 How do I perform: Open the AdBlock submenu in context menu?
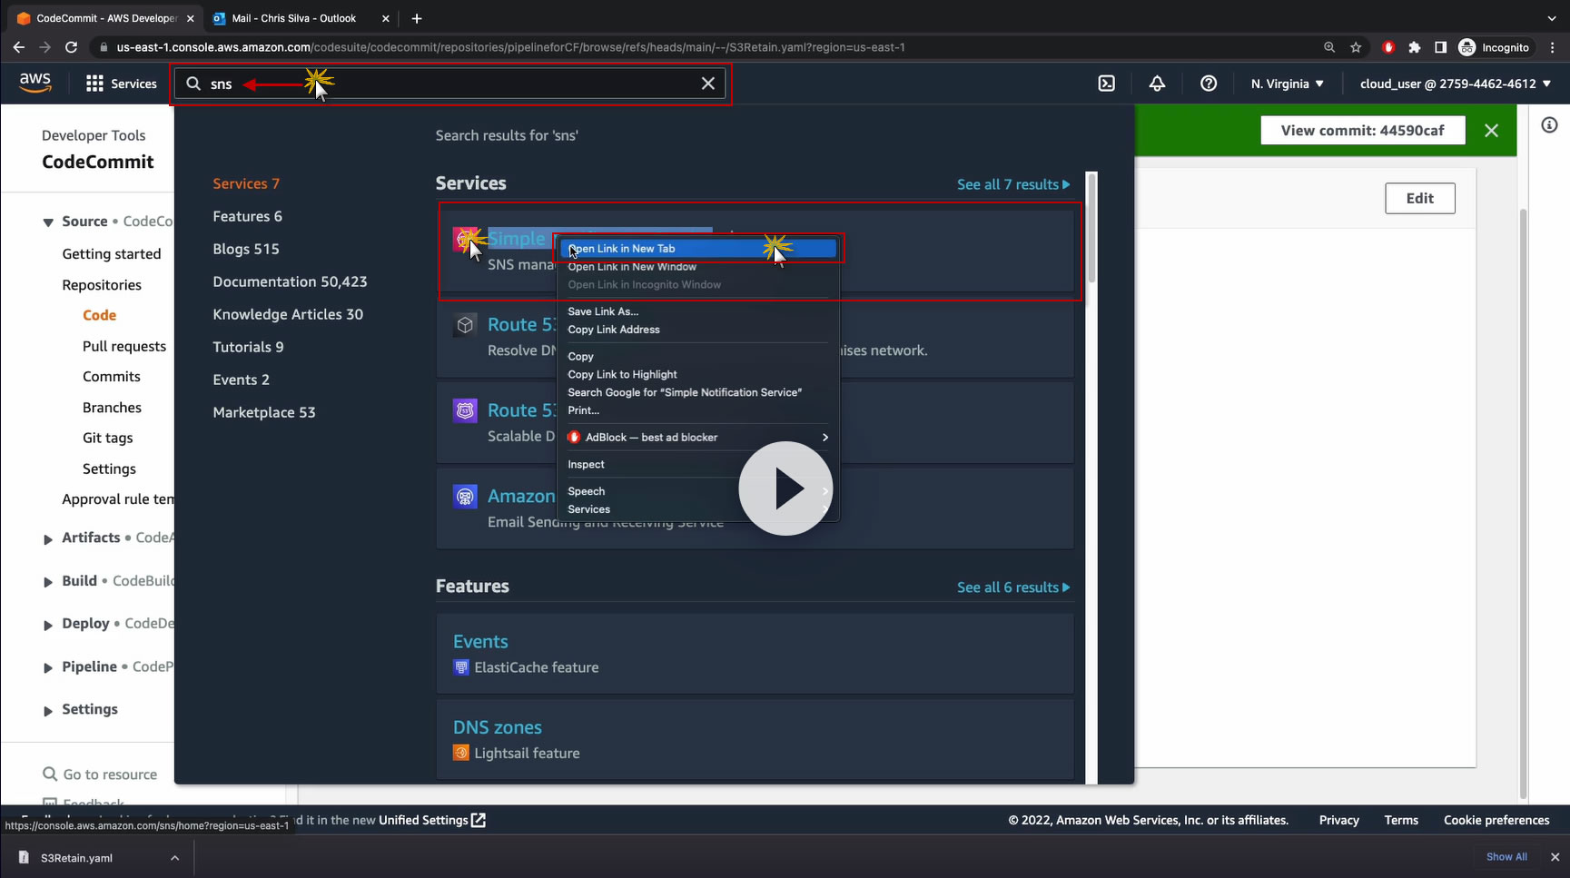pos(697,438)
